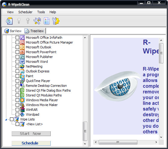
Task: Collapse the Wipe Lists tree node
Action: click(6, 120)
